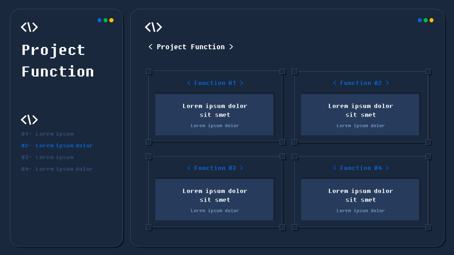Expand Function 01 via its right chevron
This screenshot has height=255, width=454.
coord(242,83)
